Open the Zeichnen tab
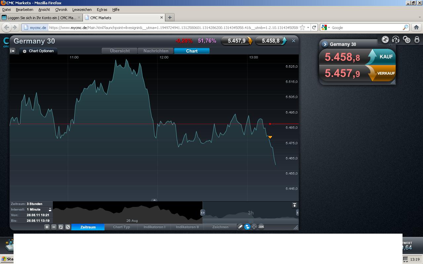This screenshot has height=264, width=423. coord(220,227)
